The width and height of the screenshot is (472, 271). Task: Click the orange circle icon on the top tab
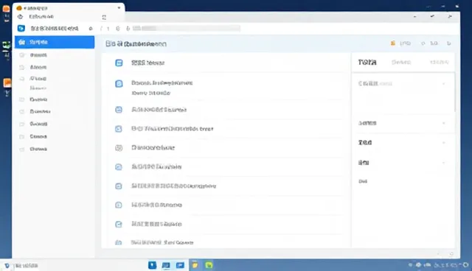(19, 8)
